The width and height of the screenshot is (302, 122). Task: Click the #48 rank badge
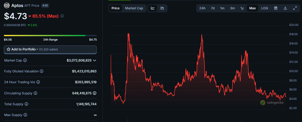point(45,6)
